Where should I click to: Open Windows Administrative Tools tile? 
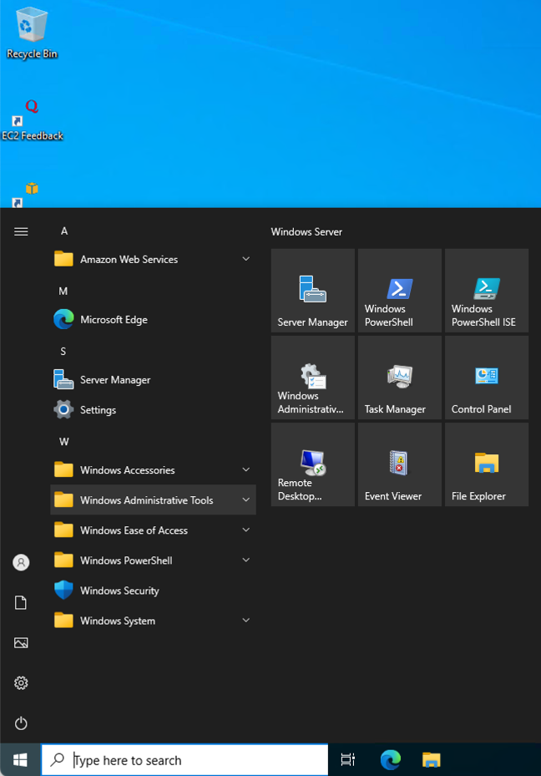(312, 377)
